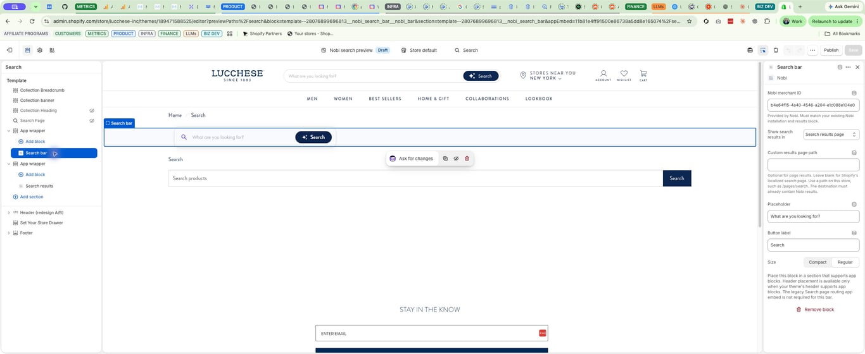
Task: Close the Search bar settings panel
Action: (x=857, y=67)
